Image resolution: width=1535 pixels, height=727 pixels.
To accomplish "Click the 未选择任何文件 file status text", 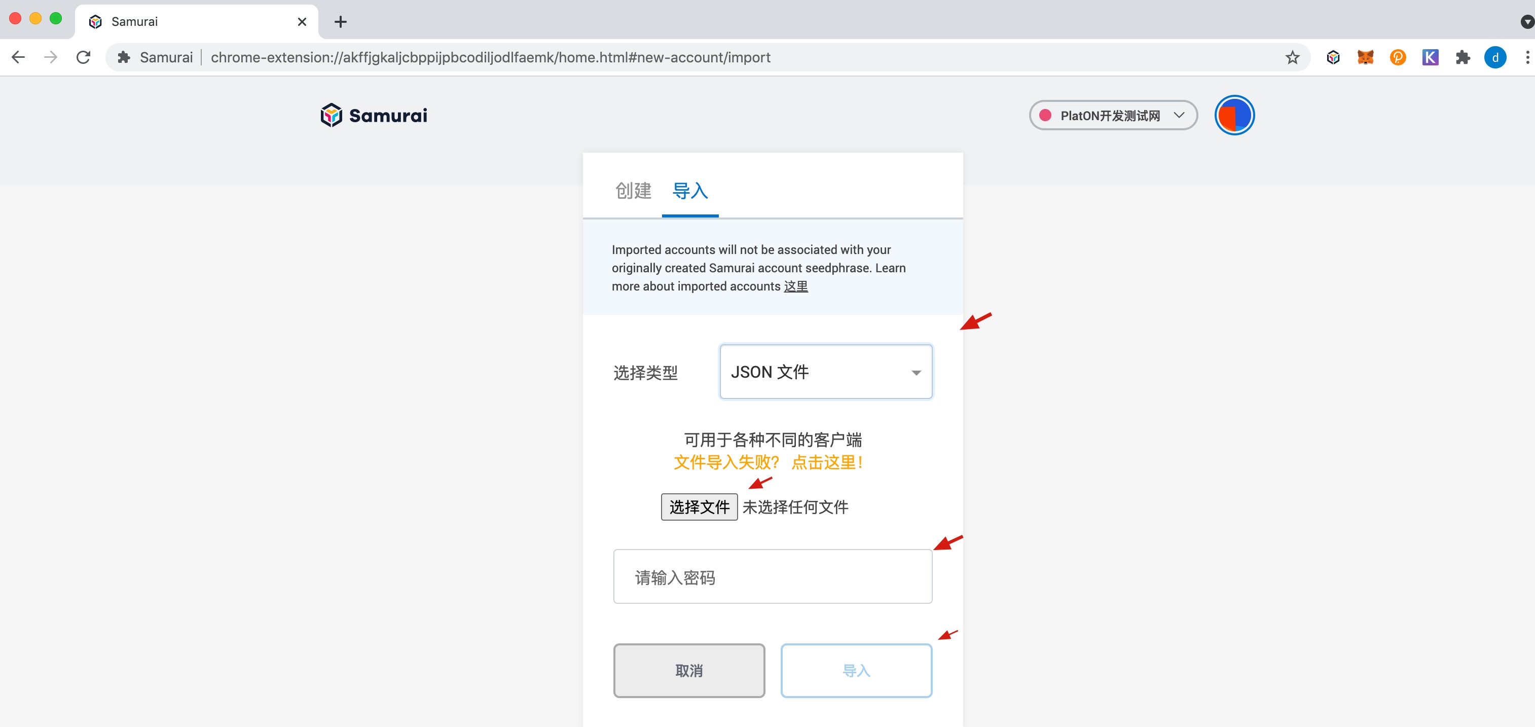I will 795,507.
